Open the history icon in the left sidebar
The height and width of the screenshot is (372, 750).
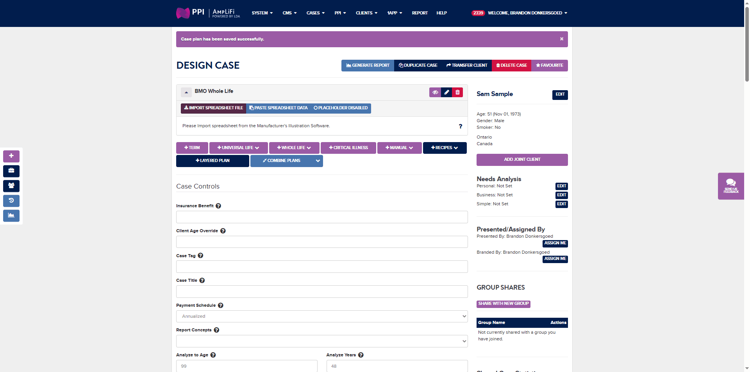coord(11,201)
